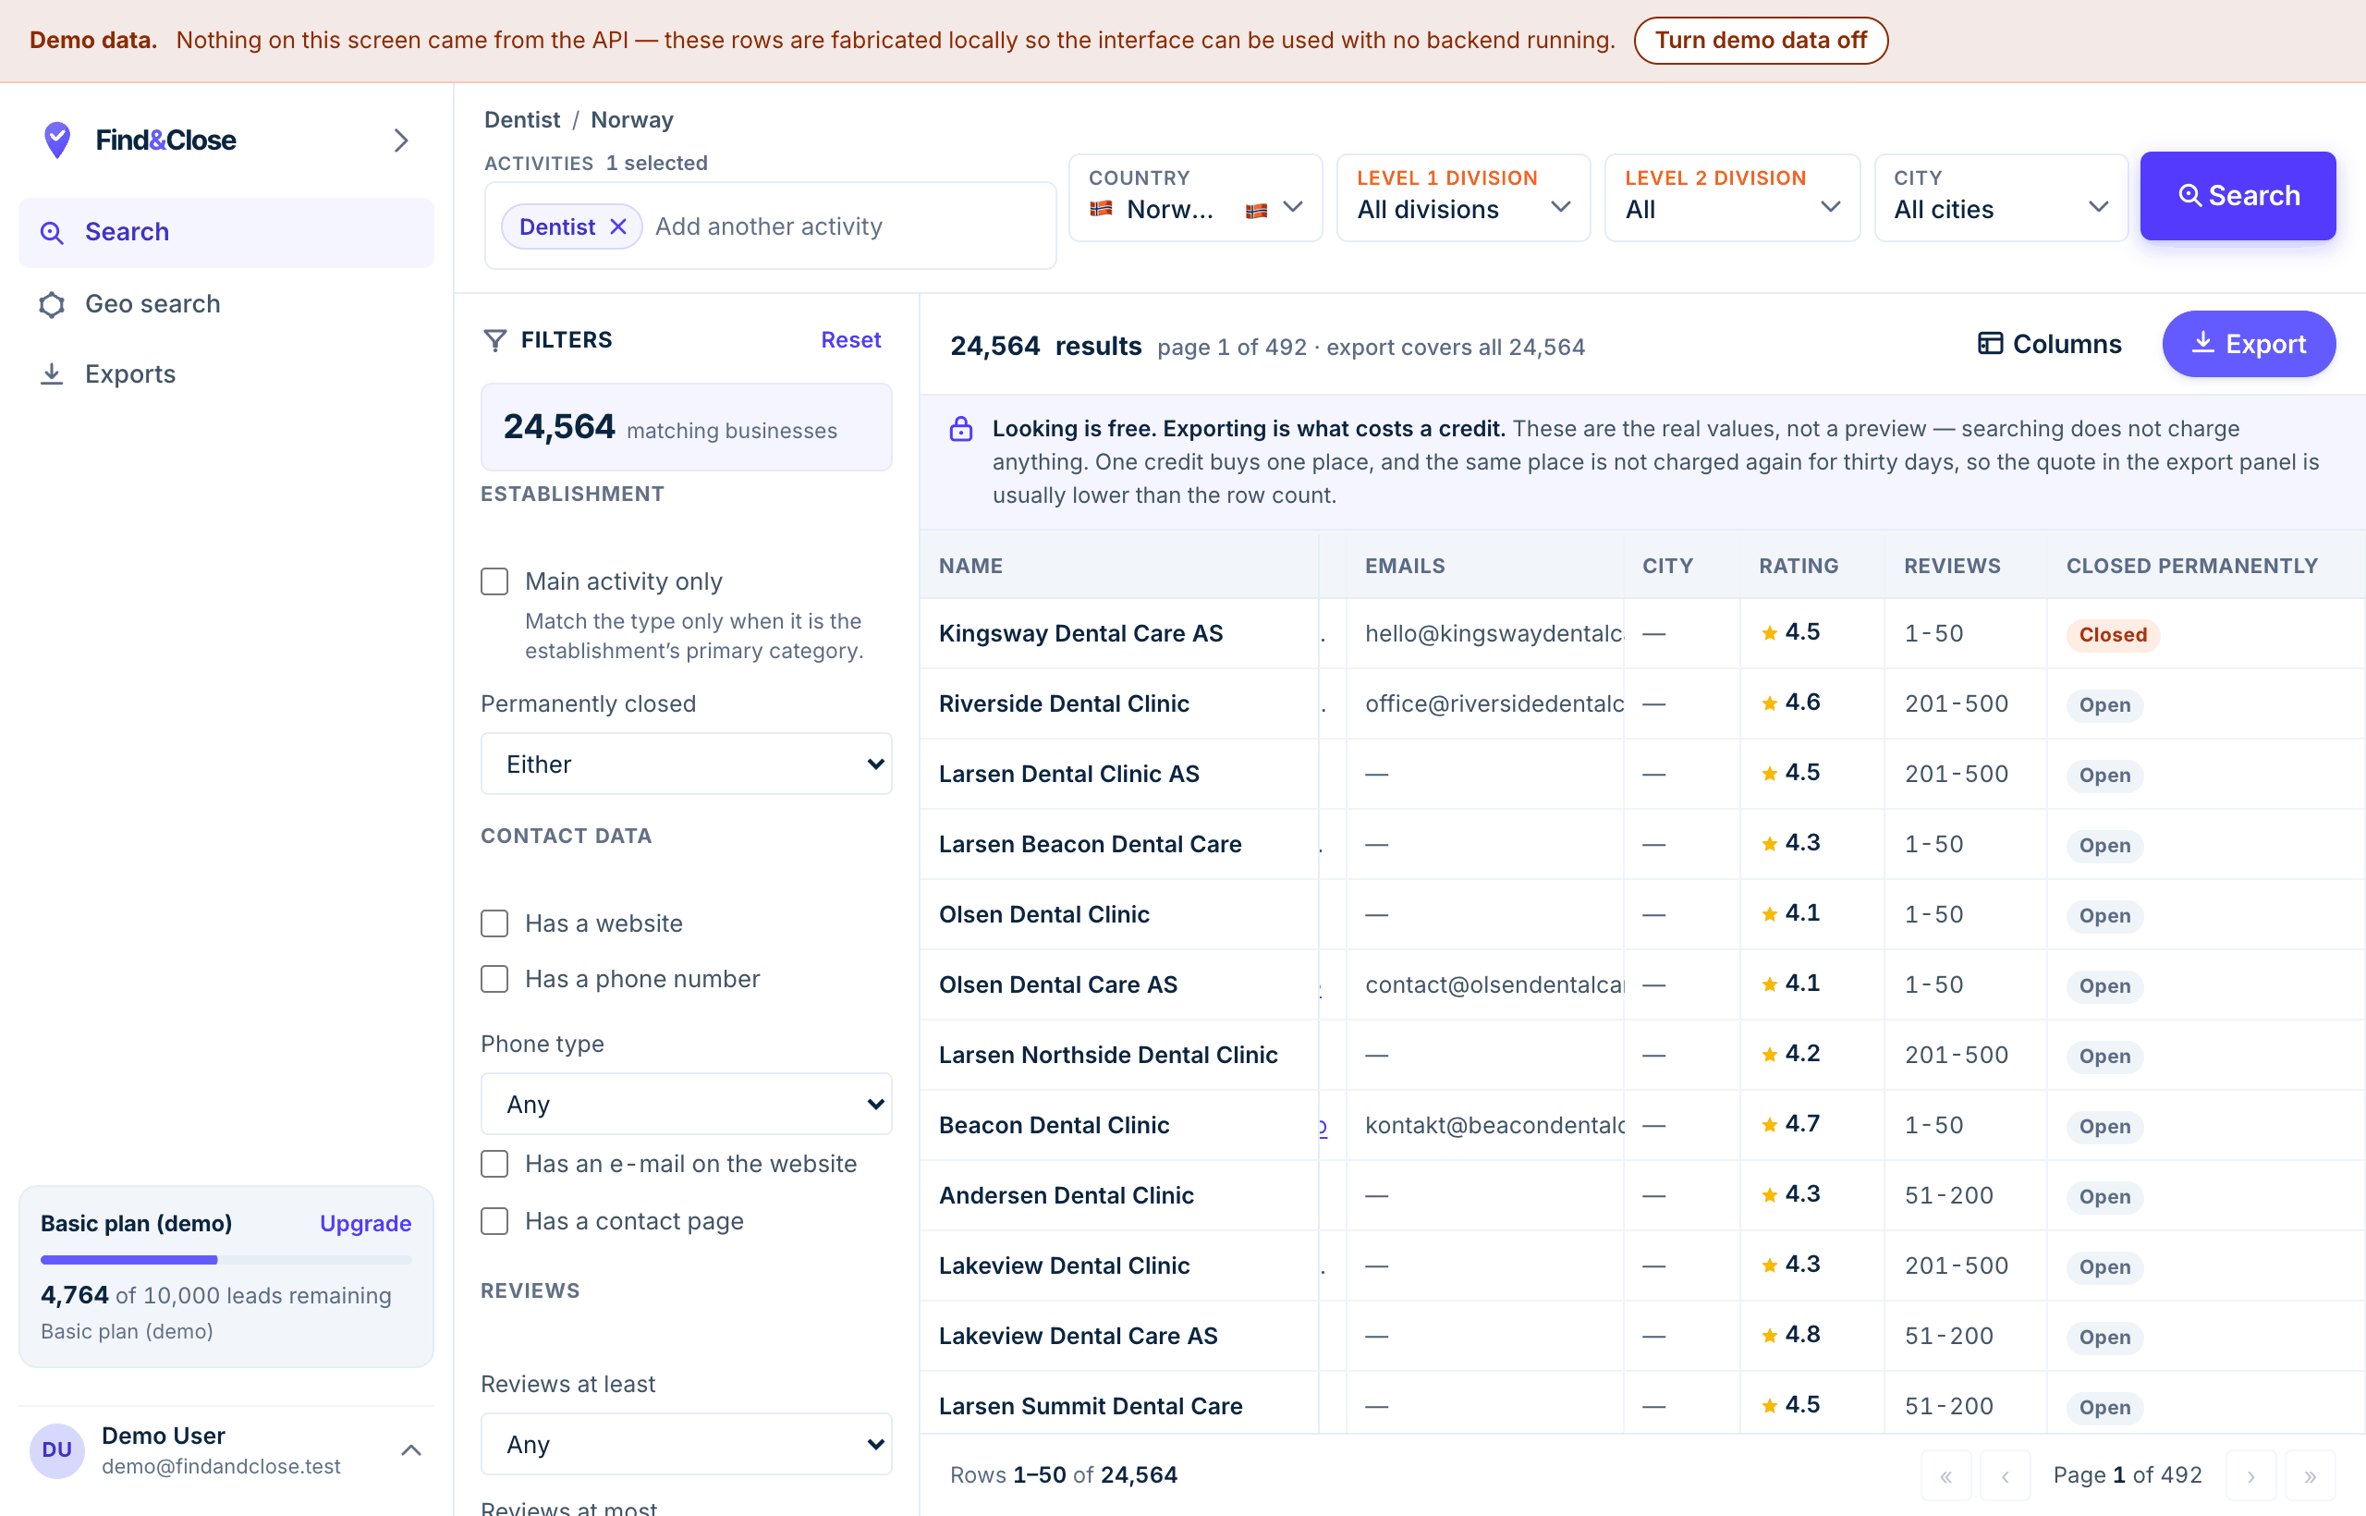
Task: Check Has a website
Action: point(494,923)
